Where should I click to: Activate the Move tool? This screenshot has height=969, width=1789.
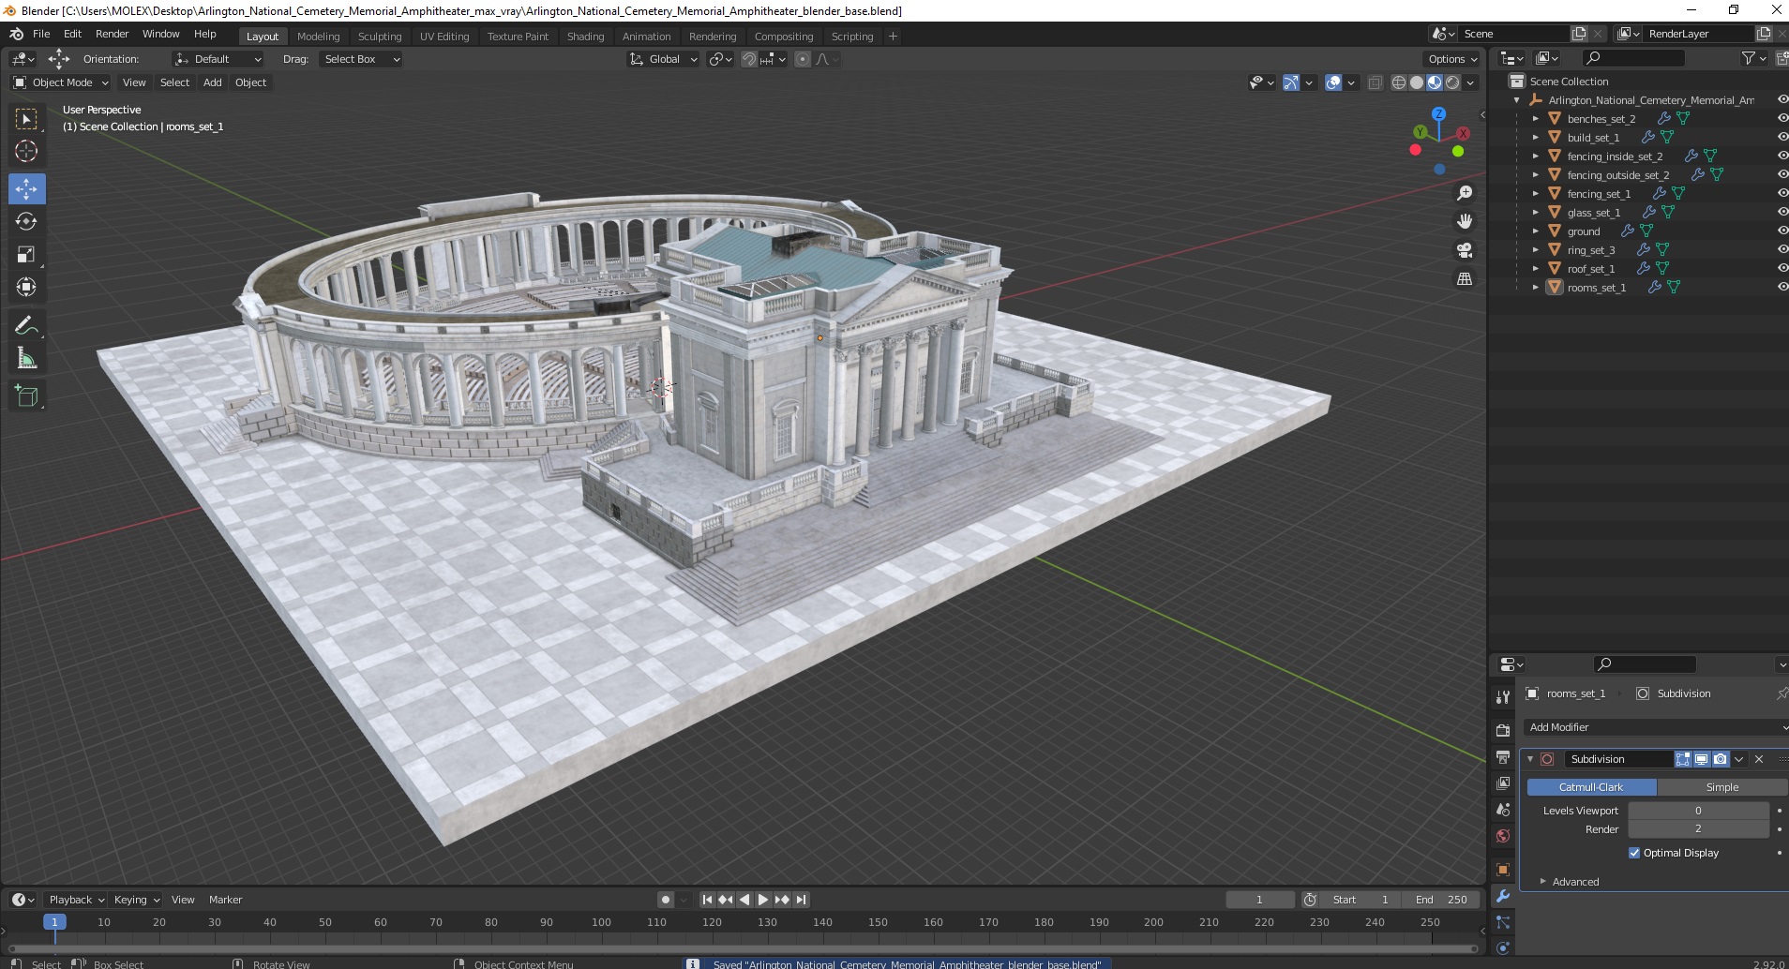[26, 188]
